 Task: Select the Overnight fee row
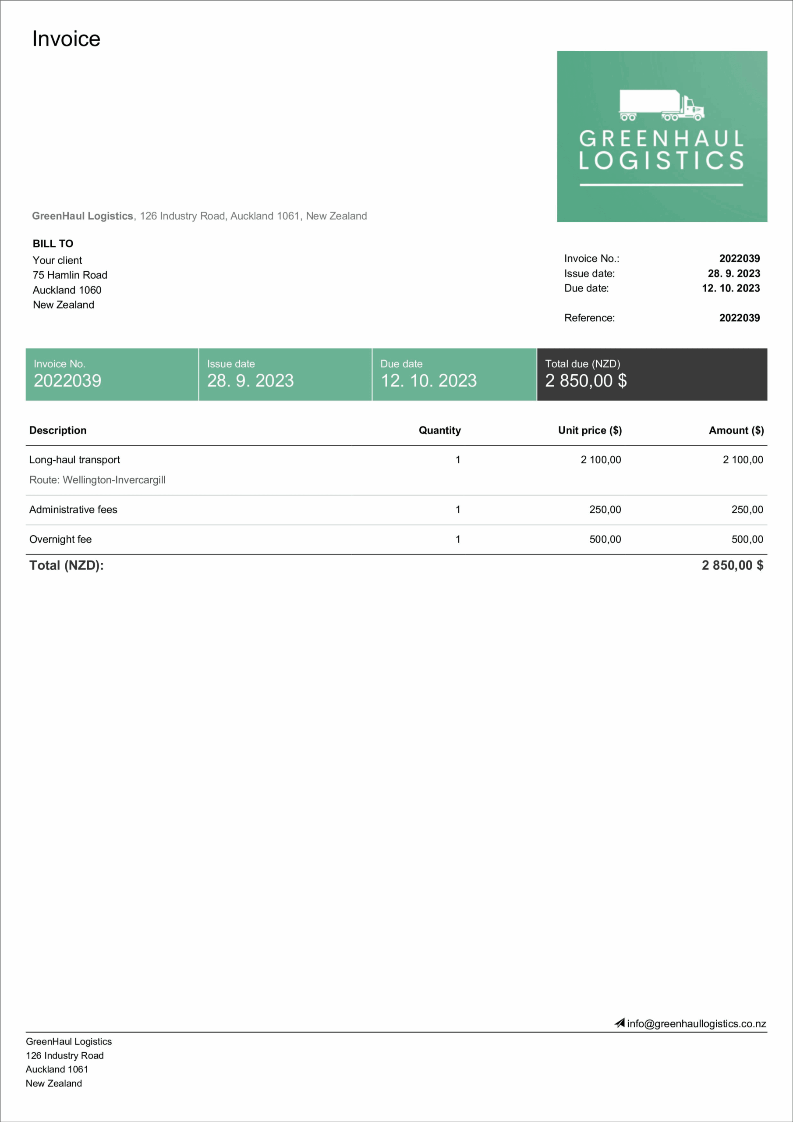pos(396,540)
